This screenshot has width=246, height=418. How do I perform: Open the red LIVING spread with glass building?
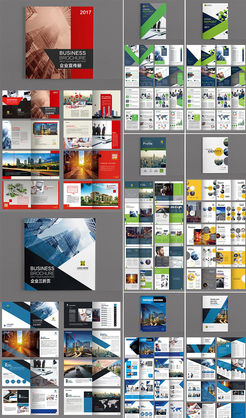(31, 135)
